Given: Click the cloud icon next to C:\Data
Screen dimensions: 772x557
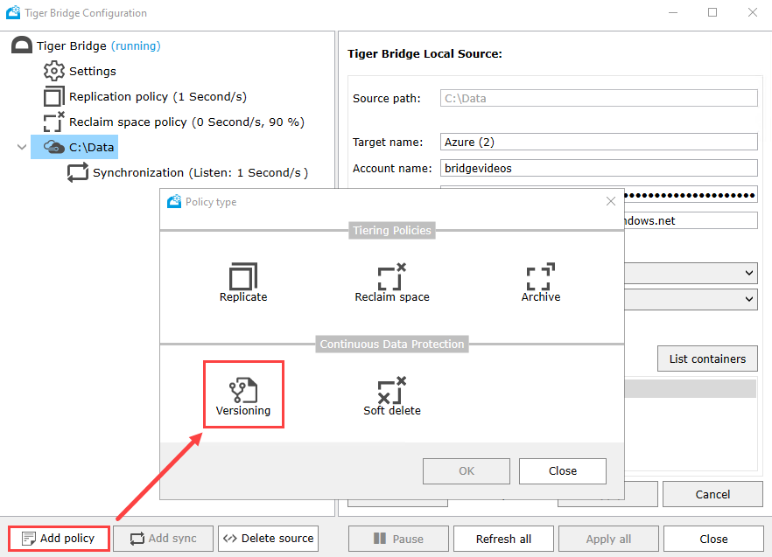Looking at the screenshot, I should point(56,147).
